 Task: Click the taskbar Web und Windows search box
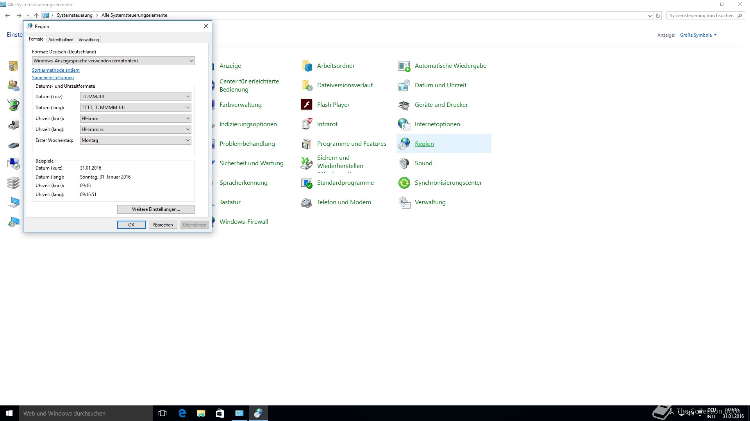(86, 413)
